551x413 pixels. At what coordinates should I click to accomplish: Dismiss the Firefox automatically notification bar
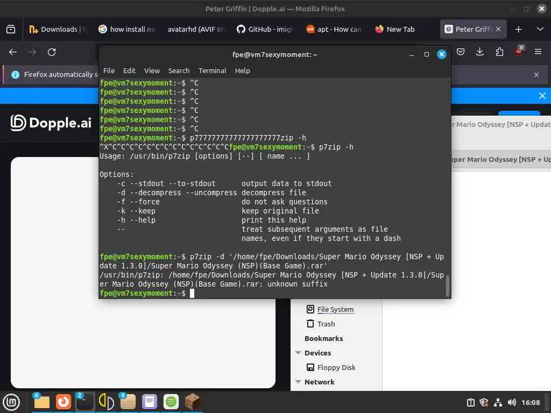pyautogui.click(x=536, y=74)
